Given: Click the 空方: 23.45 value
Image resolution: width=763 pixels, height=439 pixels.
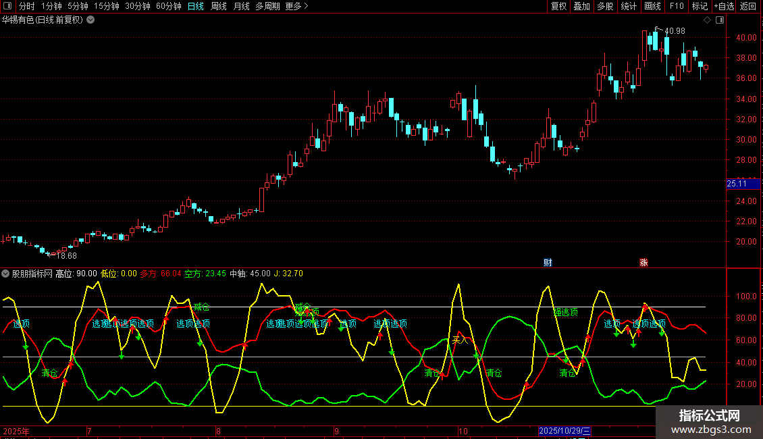Looking at the screenshot, I should coord(205,274).
